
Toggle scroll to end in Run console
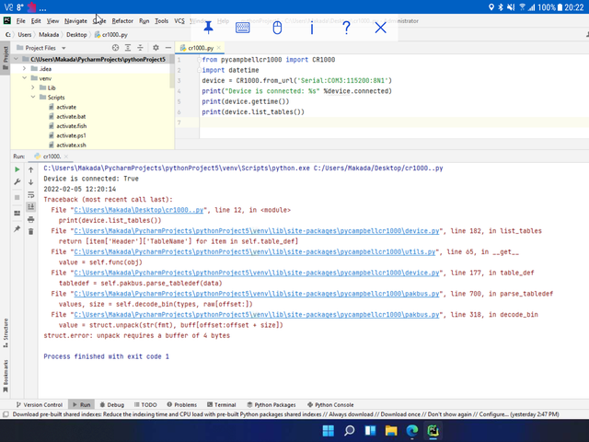[30, 206]
